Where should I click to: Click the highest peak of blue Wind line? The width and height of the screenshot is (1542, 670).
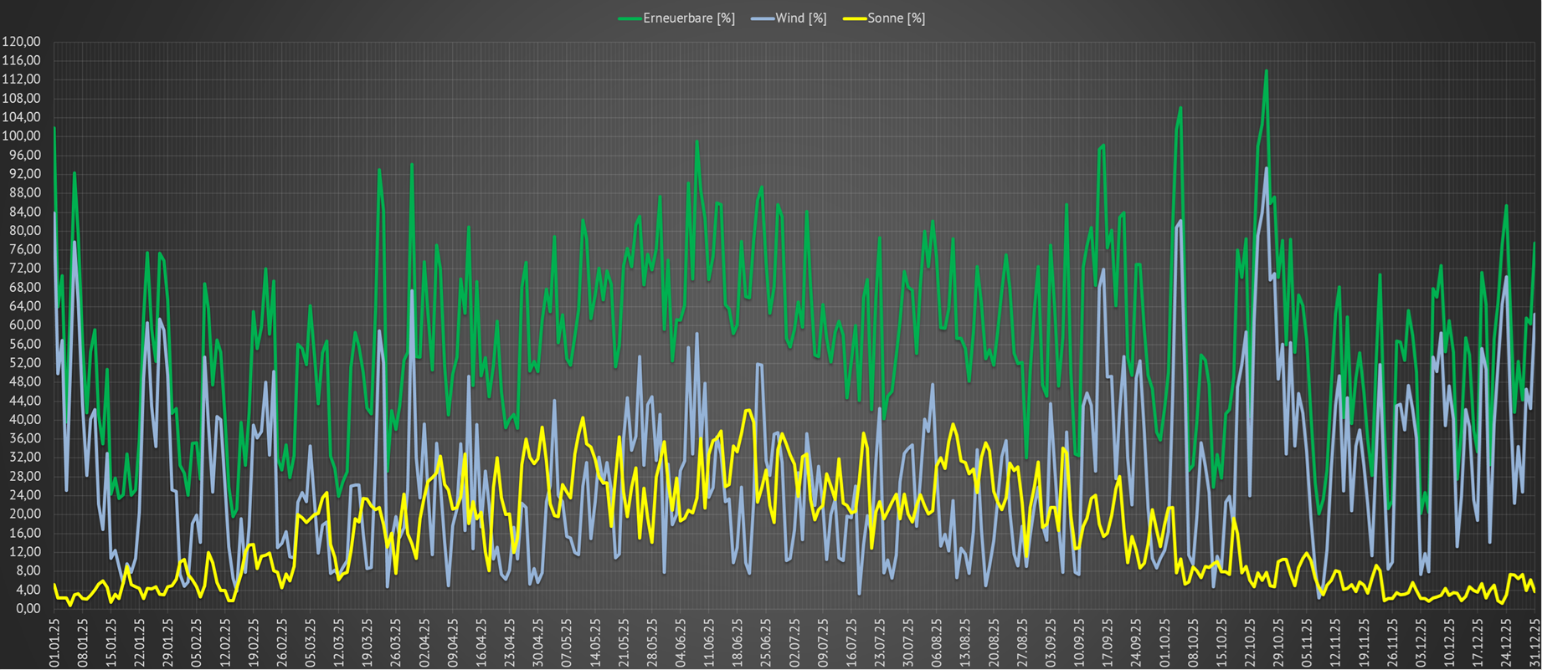click(x=1266, y=168)
